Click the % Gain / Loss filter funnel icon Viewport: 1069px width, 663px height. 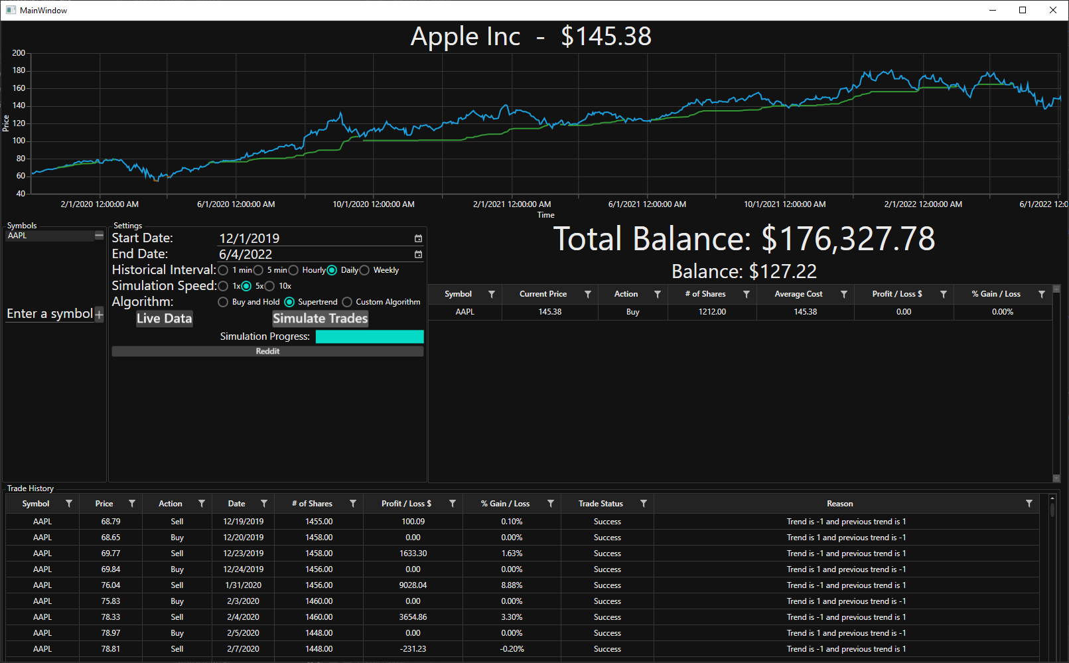(x=551, y=503)
